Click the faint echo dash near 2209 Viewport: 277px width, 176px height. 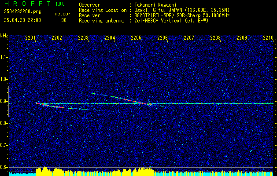pos(251,151)
